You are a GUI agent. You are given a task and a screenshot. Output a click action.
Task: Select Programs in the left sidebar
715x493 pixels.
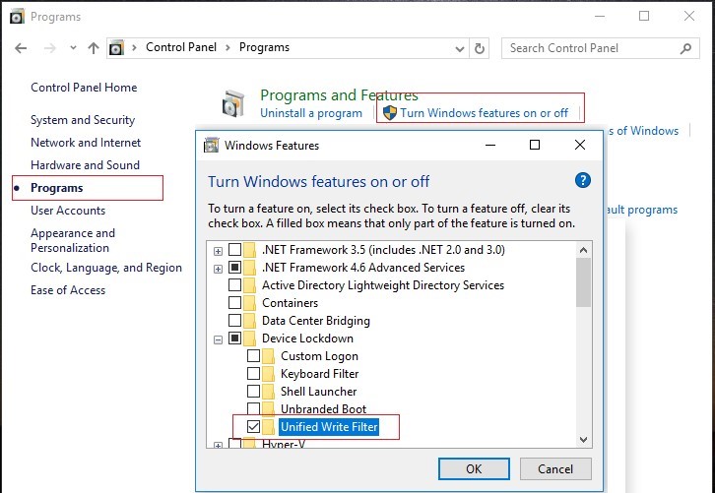[x=57, y=188]
